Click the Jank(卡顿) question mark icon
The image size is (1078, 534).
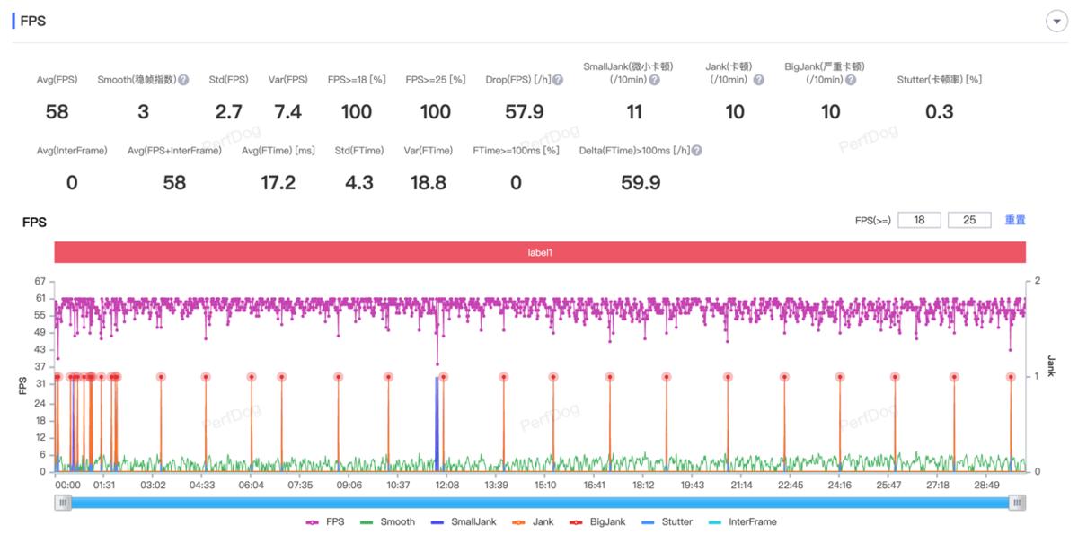tap(758, 80)
